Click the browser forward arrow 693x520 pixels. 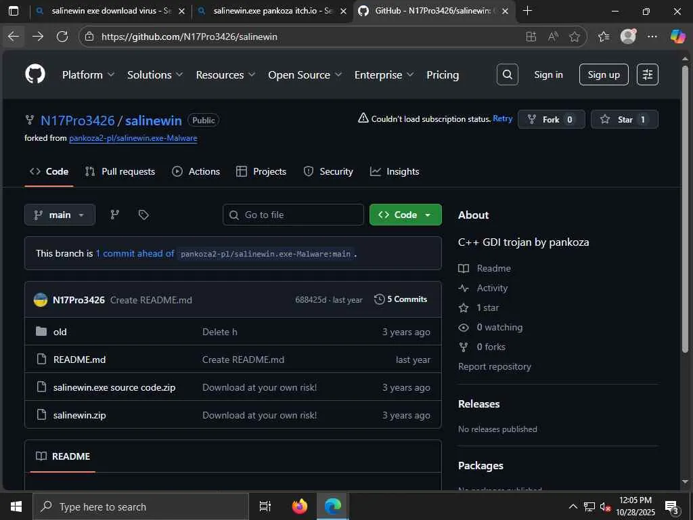pyautogui.click(x=38, y=37)
